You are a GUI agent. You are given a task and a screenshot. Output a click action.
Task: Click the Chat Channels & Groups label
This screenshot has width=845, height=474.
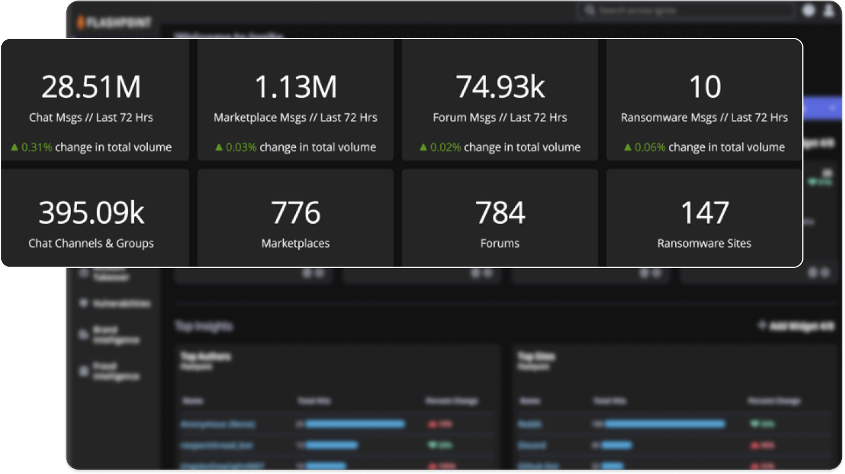click(x=91, y=243)
